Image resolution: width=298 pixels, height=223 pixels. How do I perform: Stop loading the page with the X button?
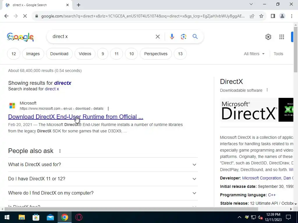tap(25, 16)
